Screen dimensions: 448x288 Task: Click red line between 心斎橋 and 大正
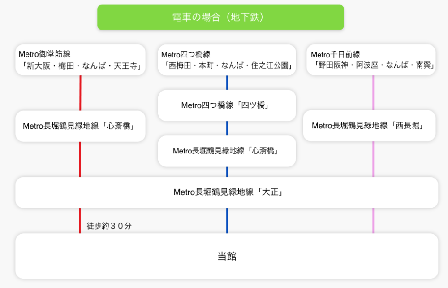[80, 159]
